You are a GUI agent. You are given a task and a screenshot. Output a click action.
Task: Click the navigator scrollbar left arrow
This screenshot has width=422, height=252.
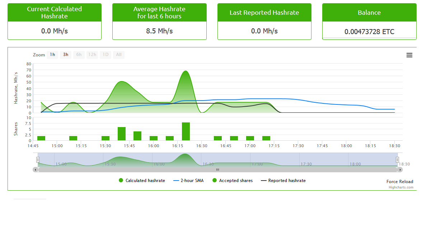(35, 169)
